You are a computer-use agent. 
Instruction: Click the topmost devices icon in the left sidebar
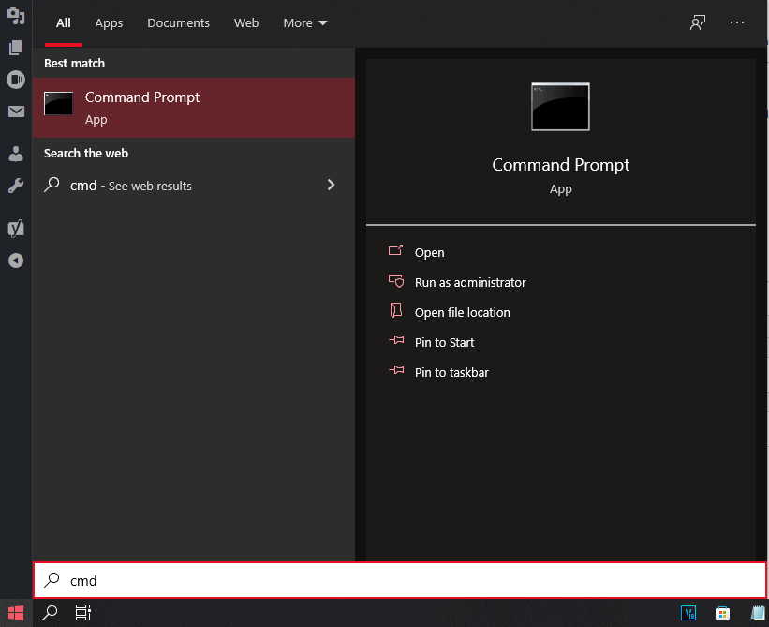coord(16,16)
